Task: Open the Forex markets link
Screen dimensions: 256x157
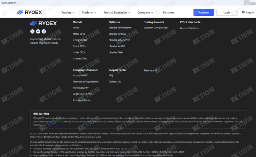Action: pos(76,28)
